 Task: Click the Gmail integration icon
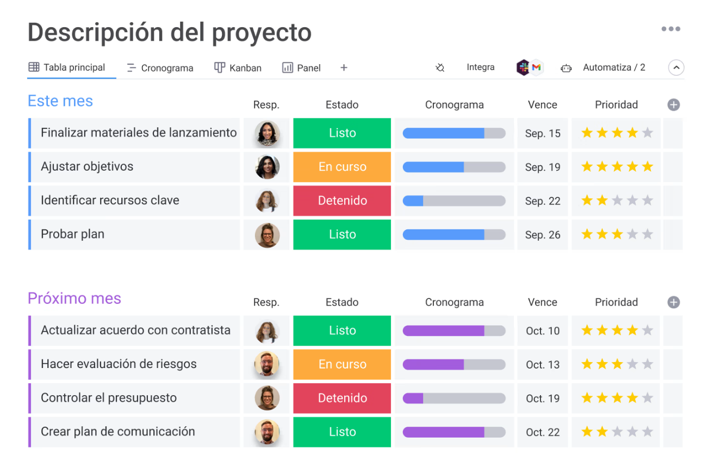536,67
